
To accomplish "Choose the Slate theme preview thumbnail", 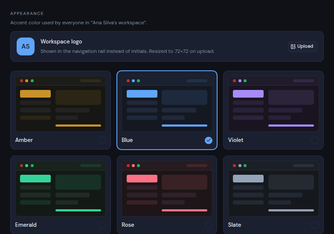I will point(273,188).
